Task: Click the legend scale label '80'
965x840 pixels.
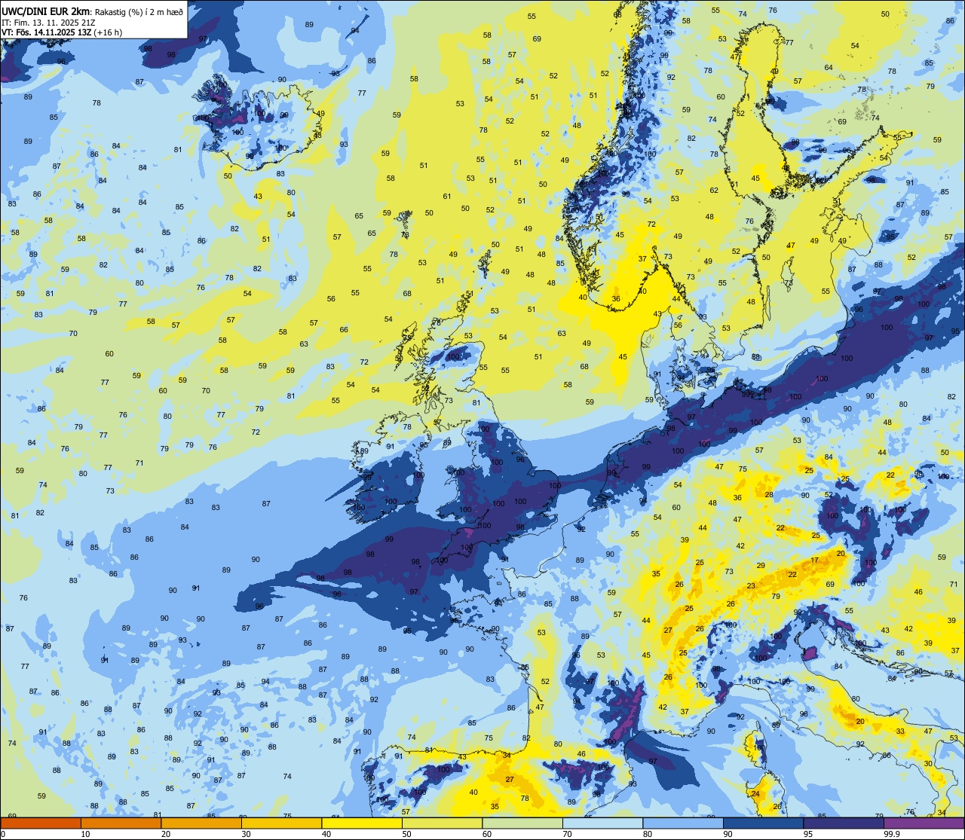Action: [x=648, y=834]
